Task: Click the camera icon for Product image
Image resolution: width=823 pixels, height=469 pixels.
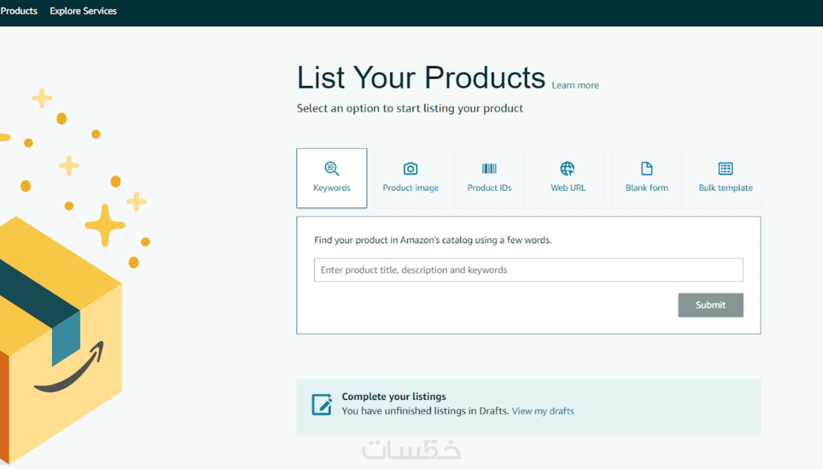Action: point(411,169)
